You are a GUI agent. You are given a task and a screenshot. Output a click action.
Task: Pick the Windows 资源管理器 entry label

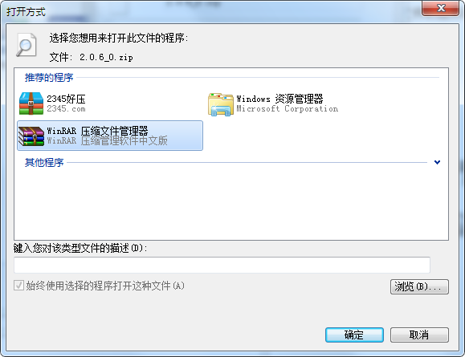279,99
